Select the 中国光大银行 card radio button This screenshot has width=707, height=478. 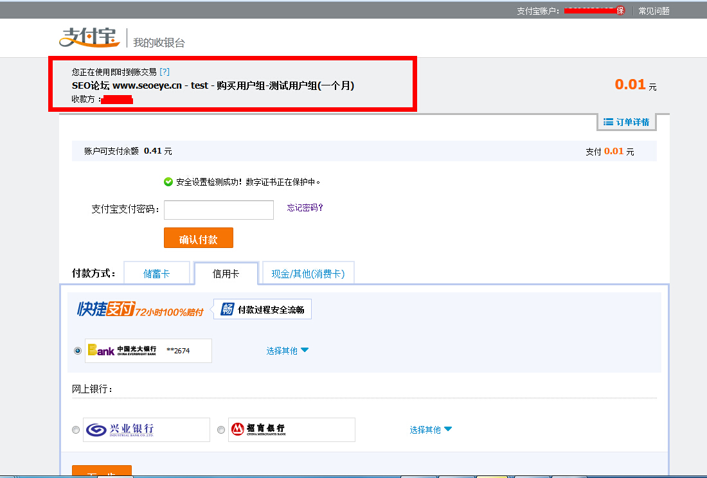78,351
